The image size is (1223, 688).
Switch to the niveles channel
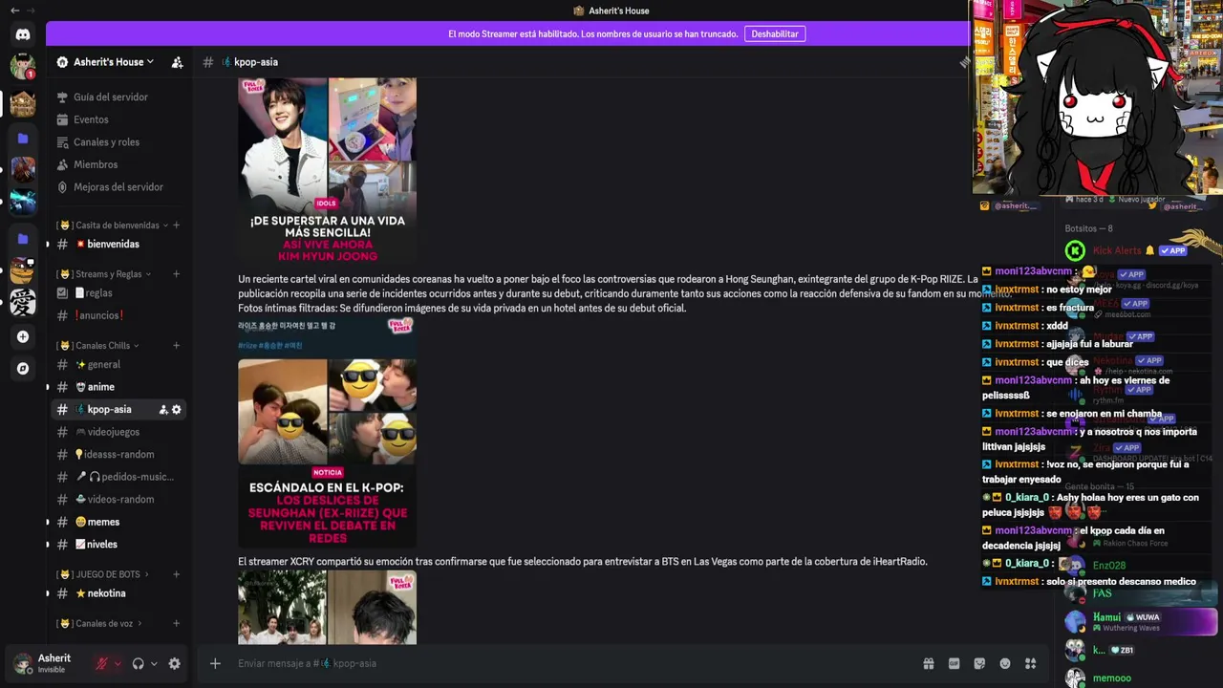pyautogui.click(x=118, y=545)
